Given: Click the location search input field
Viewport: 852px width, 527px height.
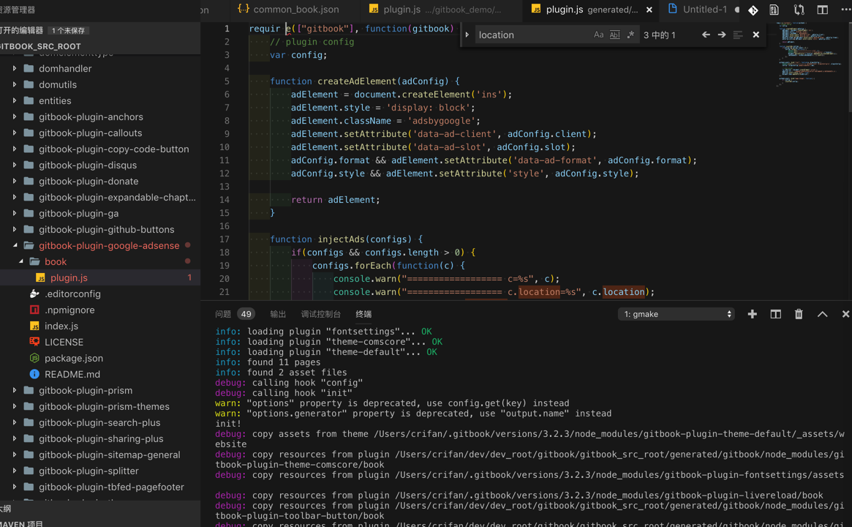Looking at the screenshot, I should tap(530, 35).
